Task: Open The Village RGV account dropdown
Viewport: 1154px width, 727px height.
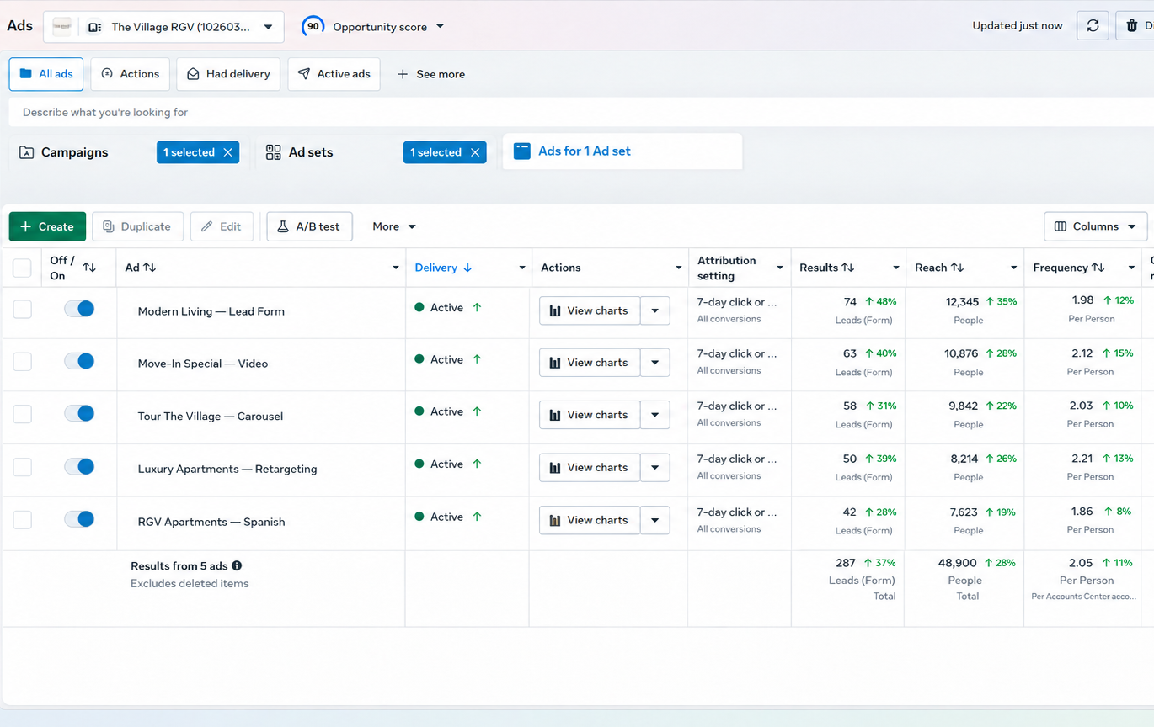Action: tap(163, 27)
